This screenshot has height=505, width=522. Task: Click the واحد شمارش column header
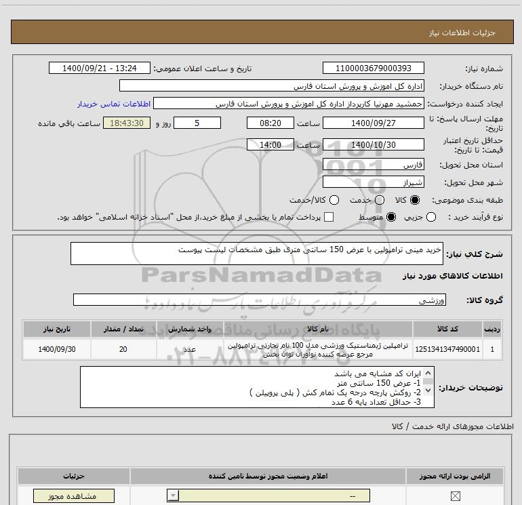tap(190, 329)
